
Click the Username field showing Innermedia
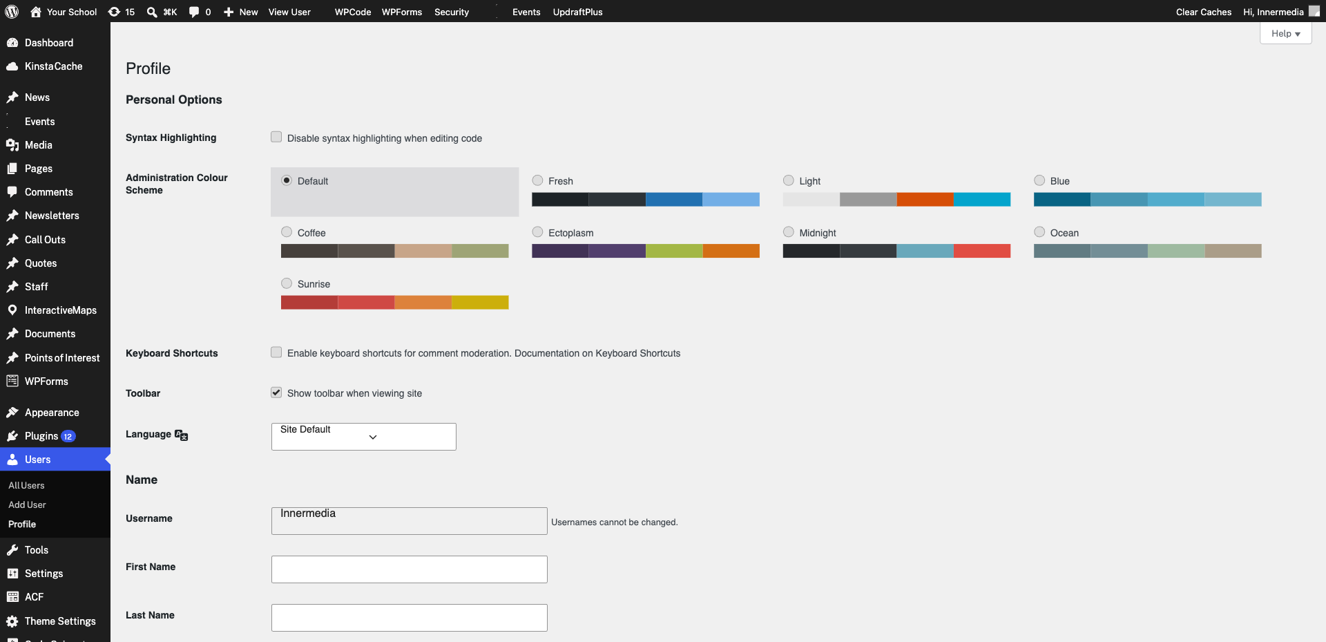(x=410, y=521)
